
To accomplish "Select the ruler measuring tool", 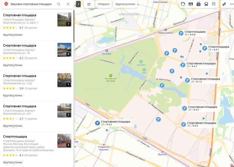I will 224,4.
